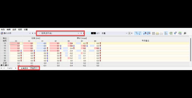Open the 设置 menu
The width and height of the screenshot is (192, 98).
[x=26, y=30]
